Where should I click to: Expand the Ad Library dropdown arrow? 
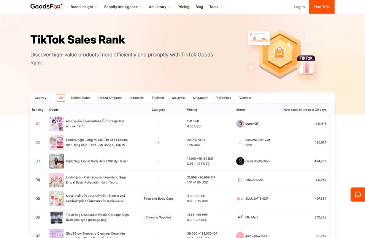[170, 7]
